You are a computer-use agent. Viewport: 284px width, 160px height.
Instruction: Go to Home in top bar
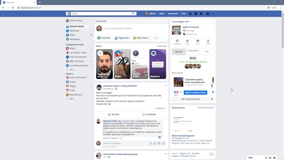(x=162, y=14)
